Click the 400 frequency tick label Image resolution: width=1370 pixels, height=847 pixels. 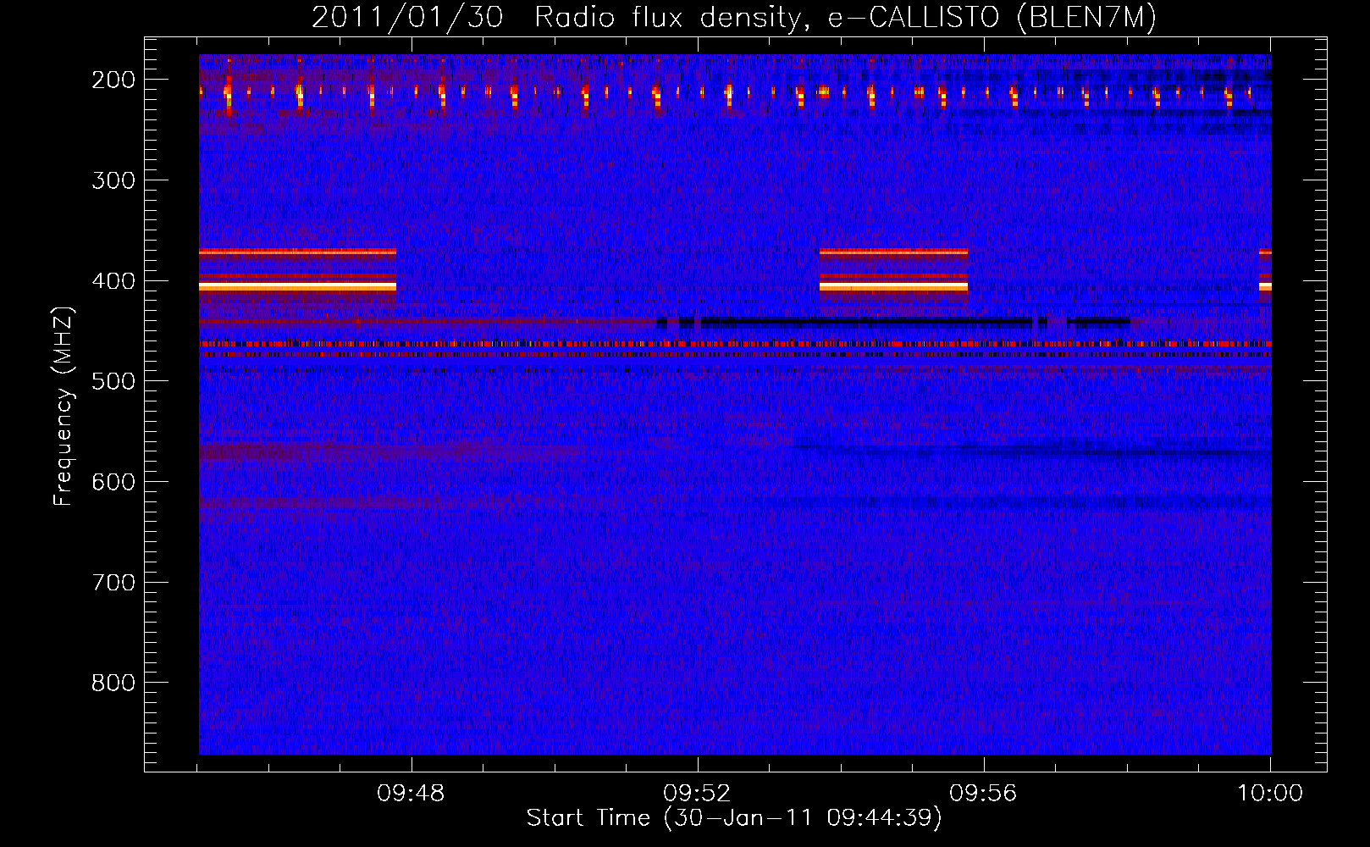(113, 281)
